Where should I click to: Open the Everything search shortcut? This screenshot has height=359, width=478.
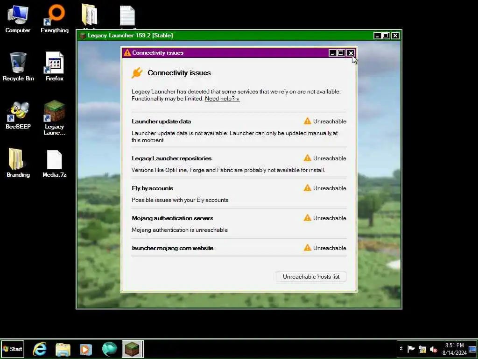coord(55,19)
